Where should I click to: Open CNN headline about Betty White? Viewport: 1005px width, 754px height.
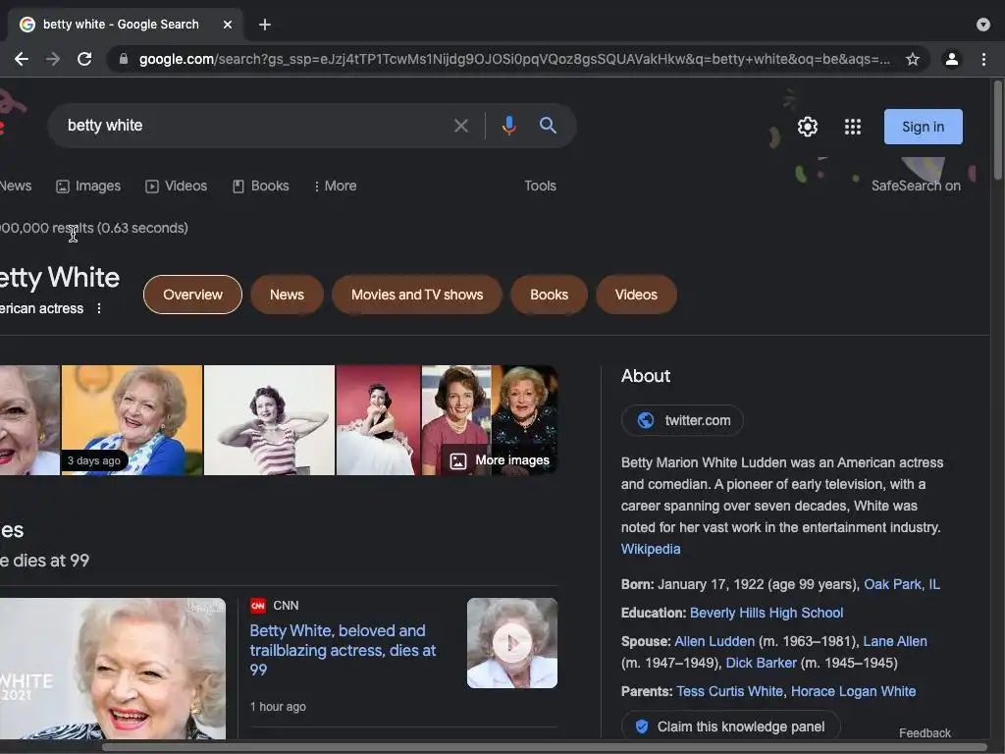343,650
